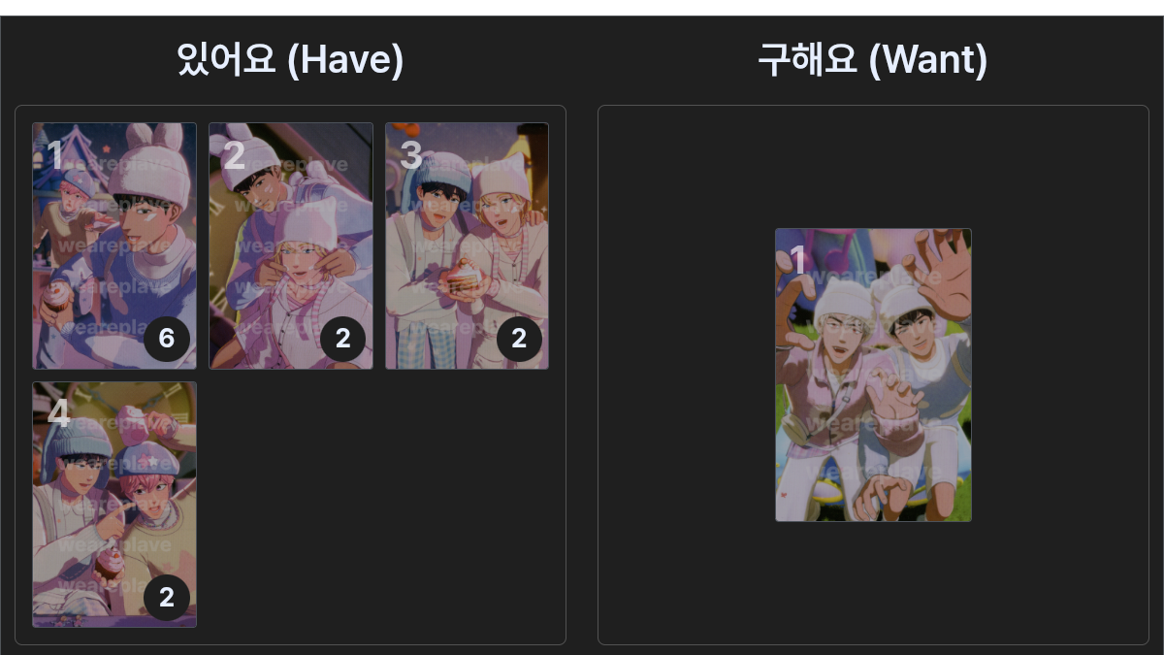
Task: Click the quantity badge on Have card 2
Action: coord(343,339)
